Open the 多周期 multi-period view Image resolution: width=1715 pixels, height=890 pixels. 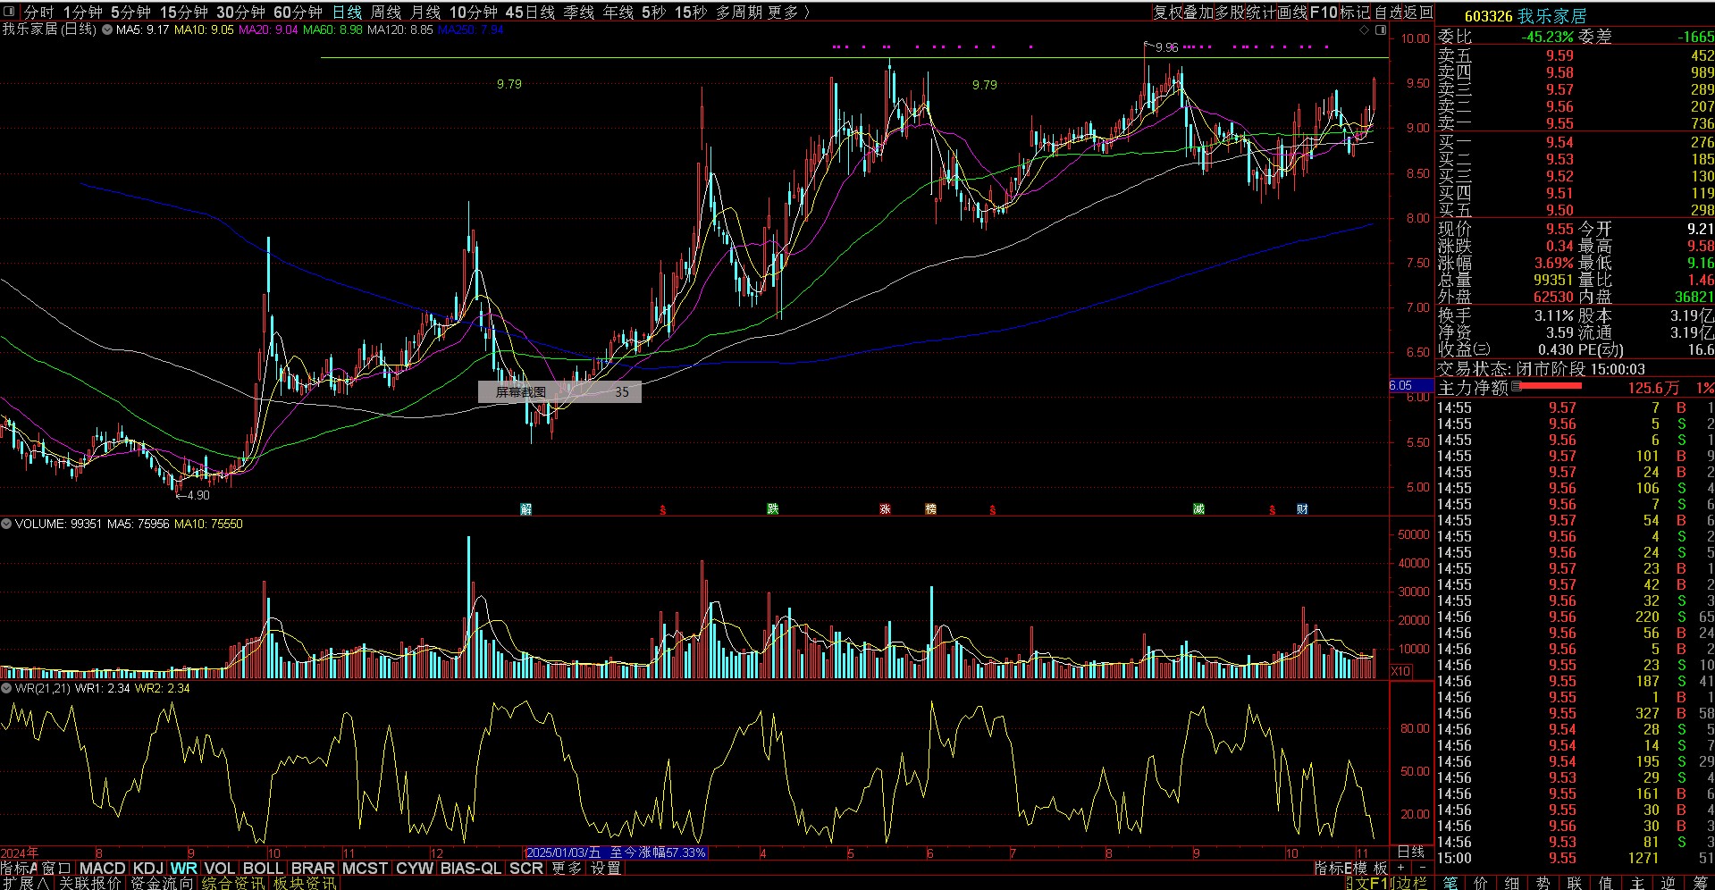(739, 13)
